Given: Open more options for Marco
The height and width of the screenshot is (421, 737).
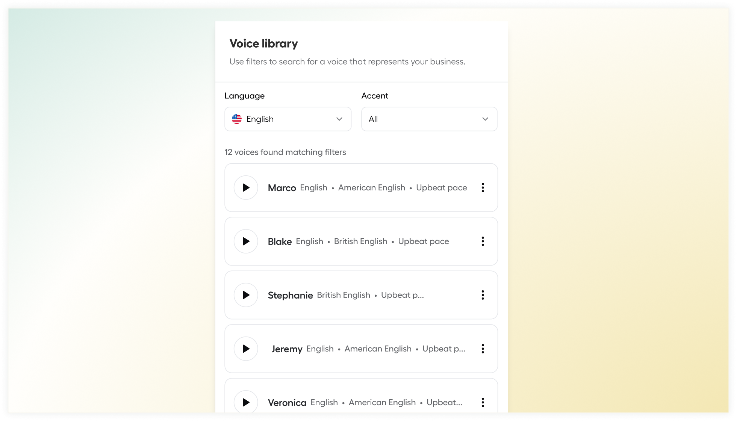Looking at the screenshot, I should coord(483,187).
